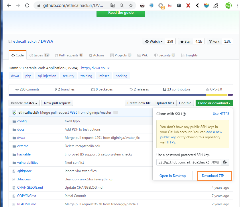Open the Wiki tab
This screenshot has height=207, width=240.
click(x=143, y=55)
